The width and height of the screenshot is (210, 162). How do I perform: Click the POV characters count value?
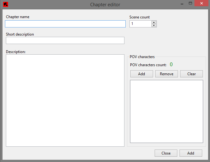171,65
